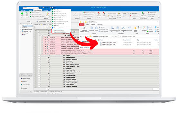Click the red arrows with pencil ribbon icon
The image size is (177, 123).
coord(99,14)
